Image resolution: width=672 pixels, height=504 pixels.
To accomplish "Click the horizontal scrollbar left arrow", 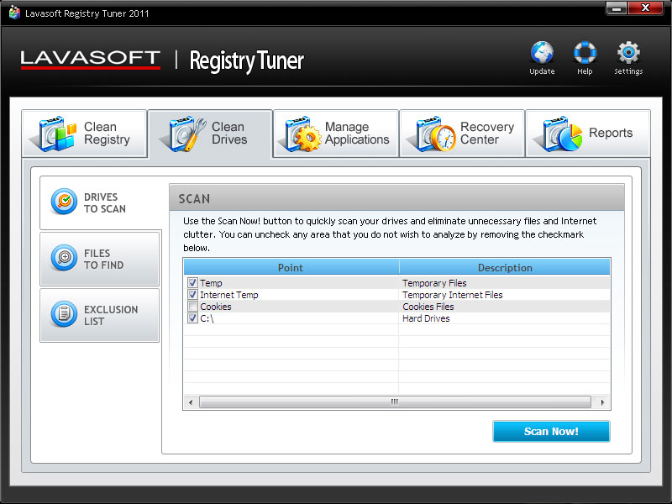I will [191, 402].
